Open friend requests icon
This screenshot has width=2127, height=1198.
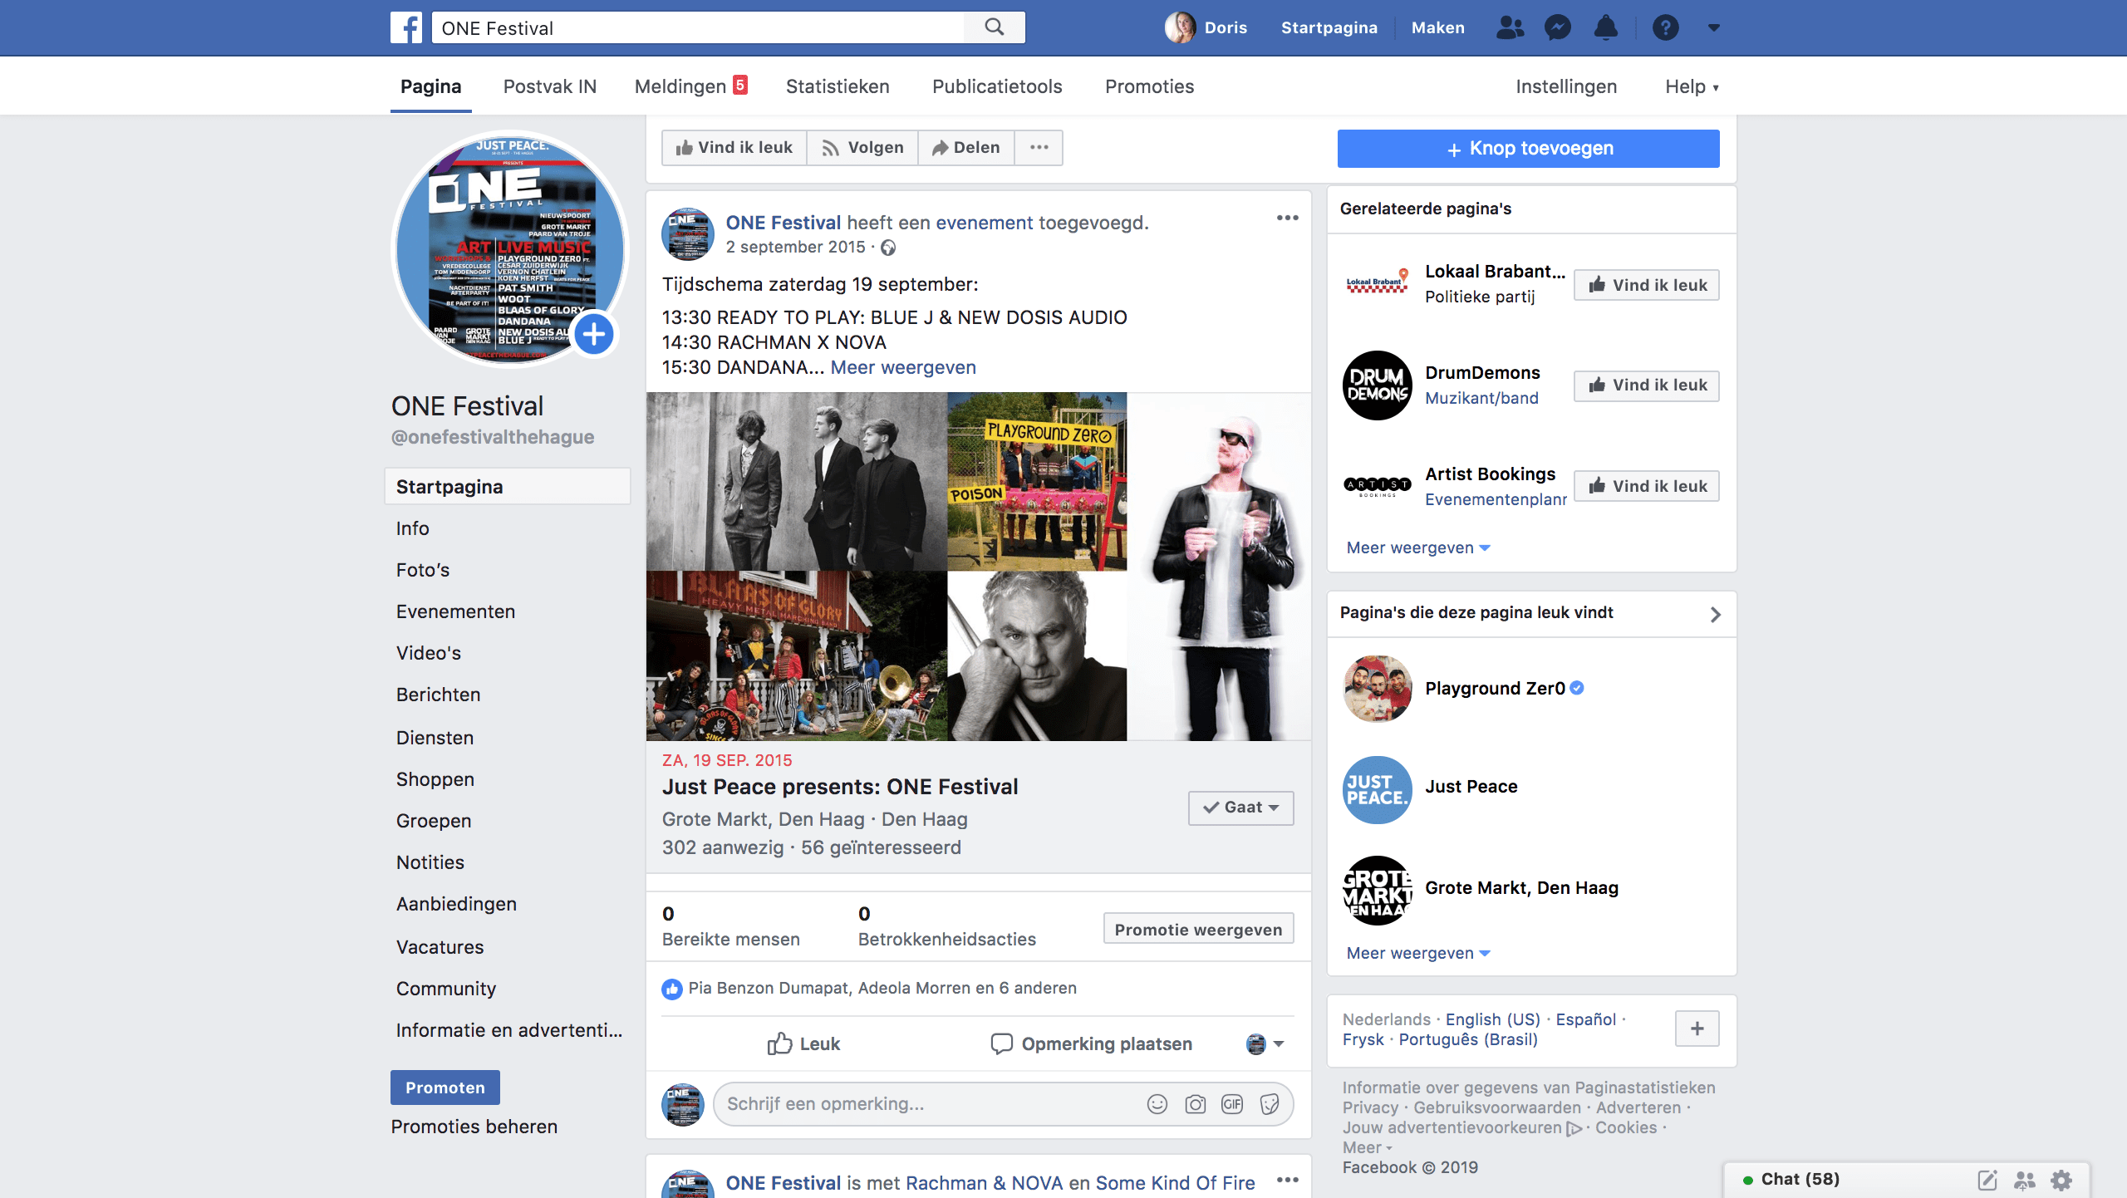[x=1509, y=27]
